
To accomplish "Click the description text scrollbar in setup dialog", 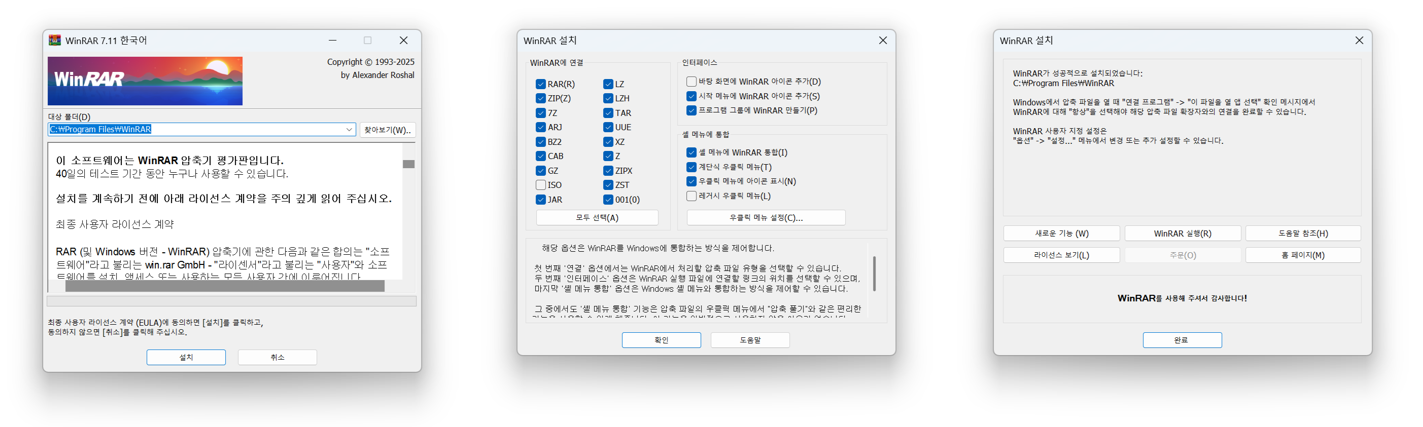I will click(874, 273).
